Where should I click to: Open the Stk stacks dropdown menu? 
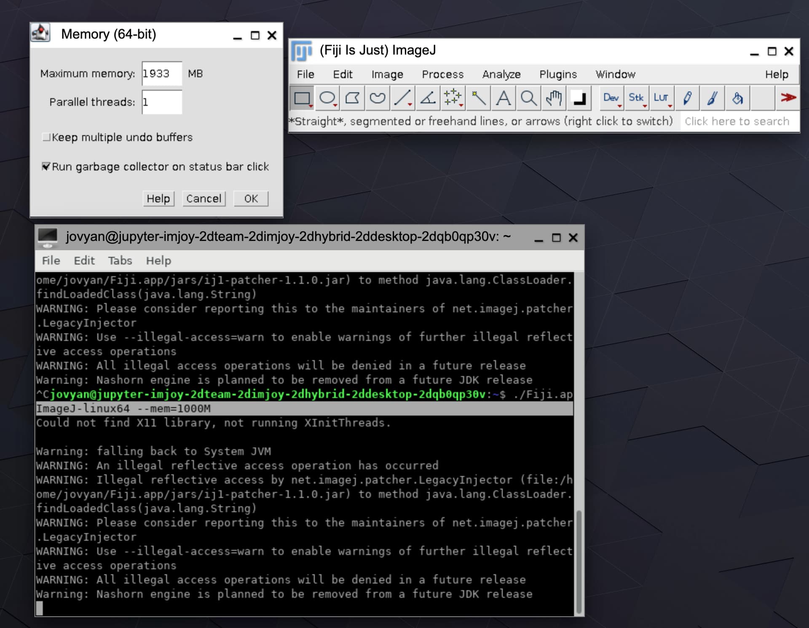[x=636, y=98]
